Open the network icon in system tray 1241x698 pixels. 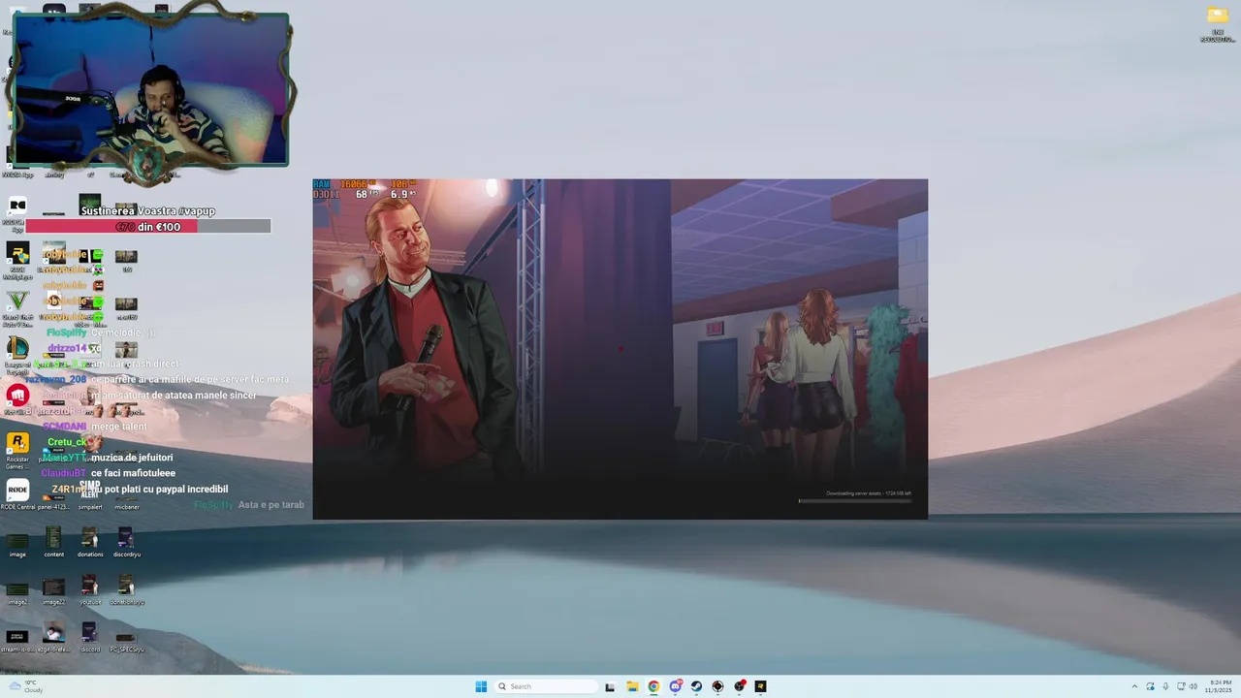coord(1180,686)
